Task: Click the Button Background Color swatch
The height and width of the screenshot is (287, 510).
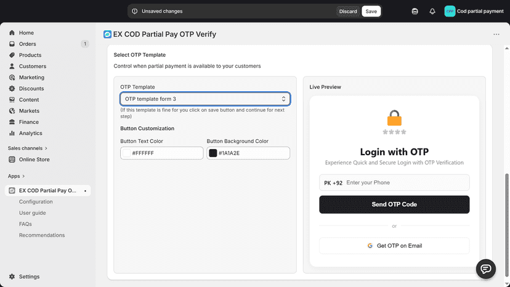Action: (x=212, y=153)
